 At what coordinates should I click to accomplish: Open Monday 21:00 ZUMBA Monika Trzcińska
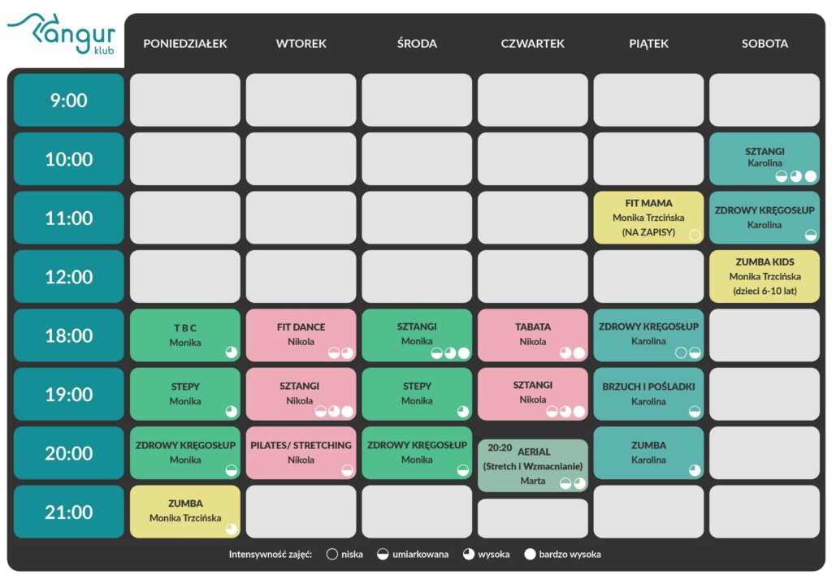click(x=185, y=512)
